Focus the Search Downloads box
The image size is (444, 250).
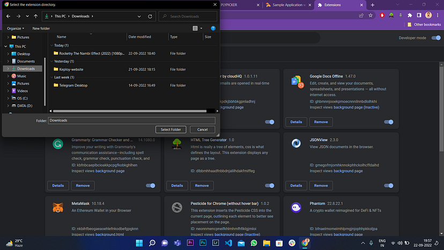(x=188, y=17)
